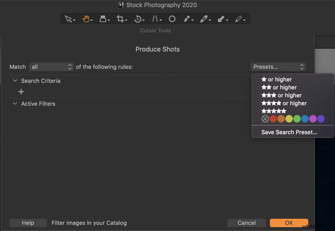Select the Pointer cursor tool
335x231 pixels.
(68, 19)
